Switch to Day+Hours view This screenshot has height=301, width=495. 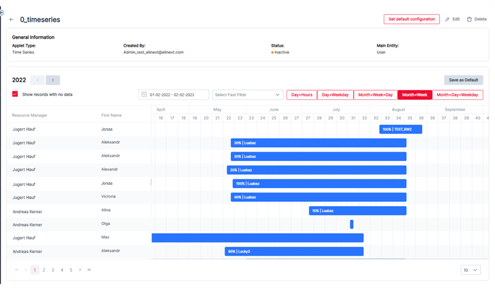click(x=302, y=95)
